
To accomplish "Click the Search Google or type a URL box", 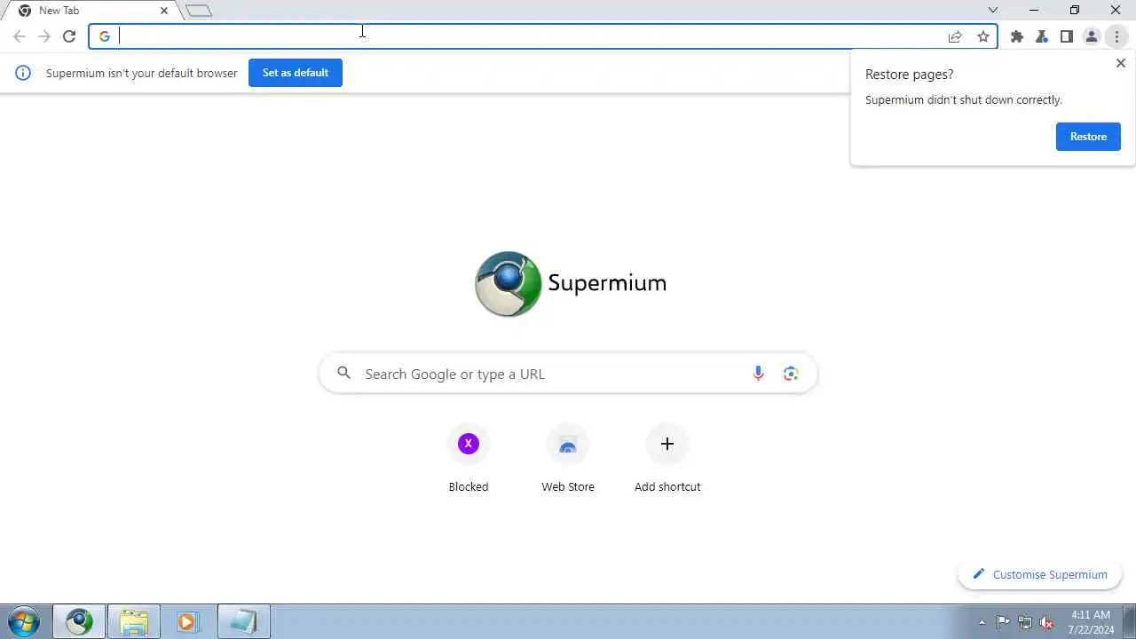I will pyautogui.click(x=568, y=374).
